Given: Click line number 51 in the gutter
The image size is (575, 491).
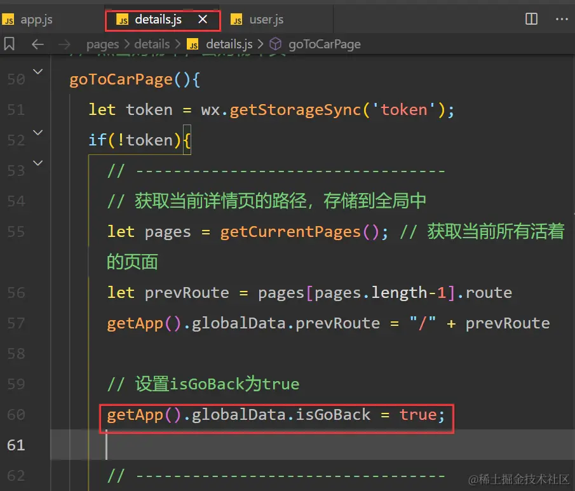Looking at the screenshot, I should click(16, 110).
